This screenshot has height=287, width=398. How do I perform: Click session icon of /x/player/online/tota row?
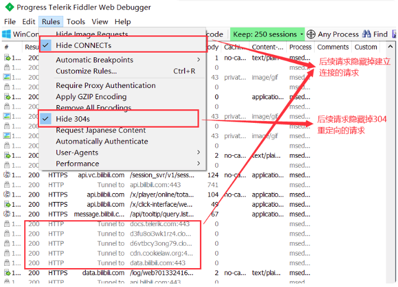pyautogui.click(x=7, y=194)
